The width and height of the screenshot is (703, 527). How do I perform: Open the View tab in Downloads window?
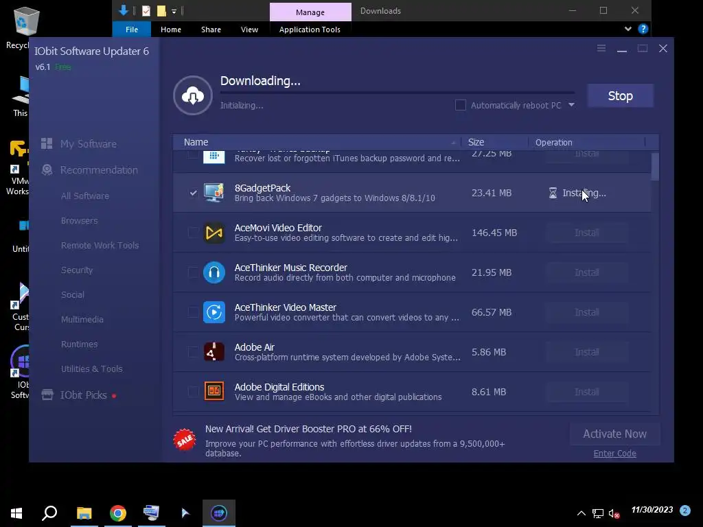click(249, 30)
